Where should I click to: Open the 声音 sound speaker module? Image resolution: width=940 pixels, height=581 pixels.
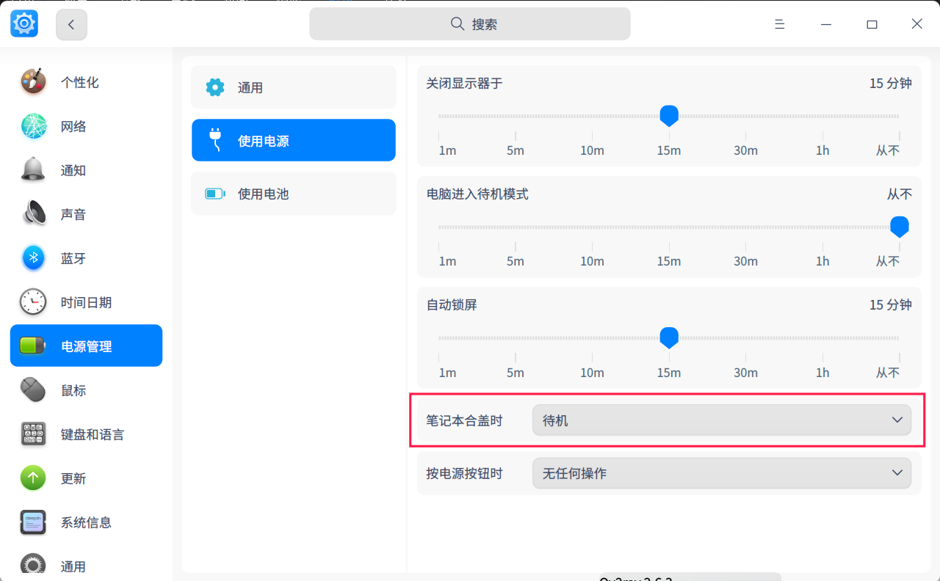(x=86, y=214)
